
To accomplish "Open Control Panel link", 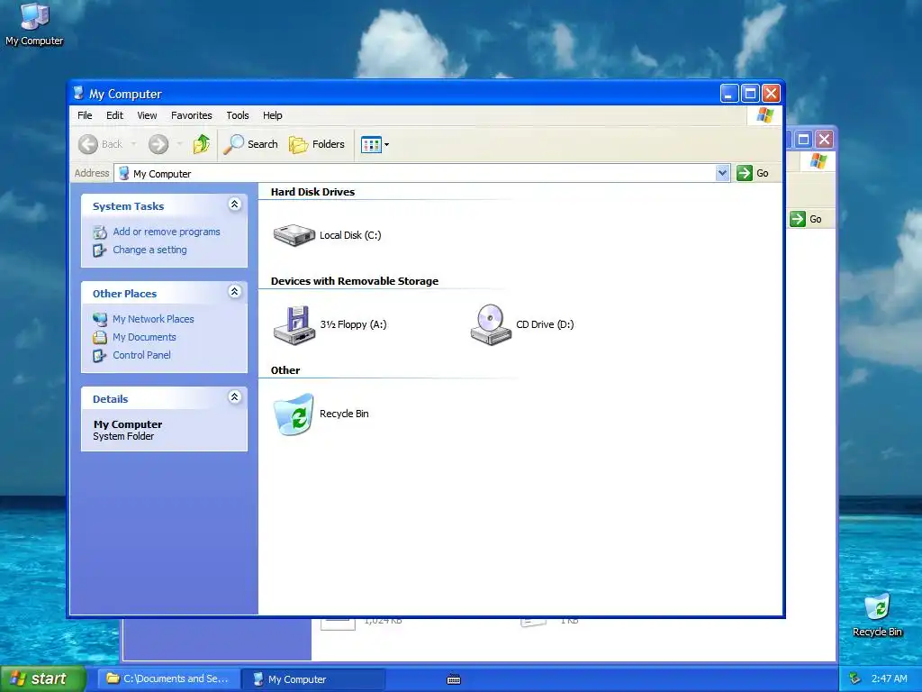I will [141, 355].
